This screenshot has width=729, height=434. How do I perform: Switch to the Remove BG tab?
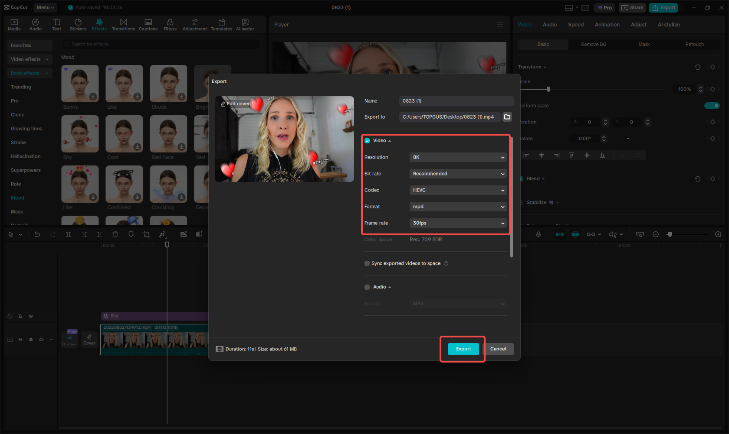coord(593,44)
